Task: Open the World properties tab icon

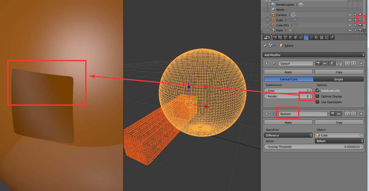Action: click(291, 37)
